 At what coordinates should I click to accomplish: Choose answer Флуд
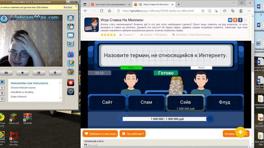pos(224,102)
